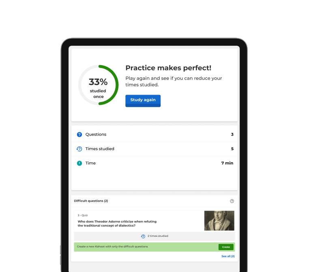Select the Questions row

click(x=154, y=134)
